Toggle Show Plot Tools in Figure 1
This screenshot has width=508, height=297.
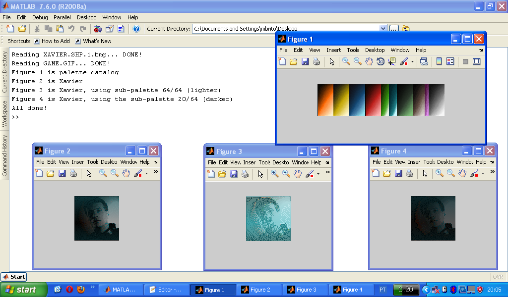[477, 61]
